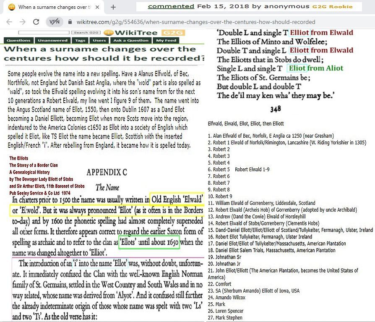Click the orange G2G badge
Image resolution: width=375 pixels, height=322 pixels.
tap(173, 33)
